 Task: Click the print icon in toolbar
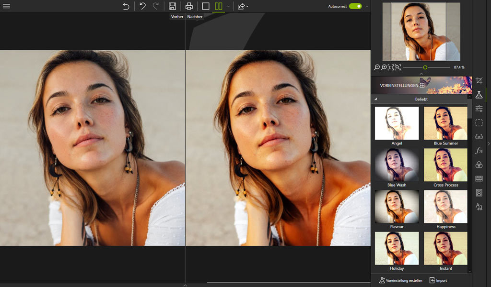coord(189,6)
